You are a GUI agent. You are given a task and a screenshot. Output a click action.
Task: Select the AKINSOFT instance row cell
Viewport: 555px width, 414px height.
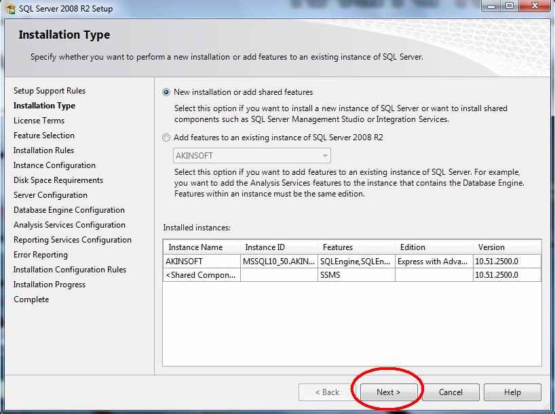pyautogui.click(x=202, y=262)
